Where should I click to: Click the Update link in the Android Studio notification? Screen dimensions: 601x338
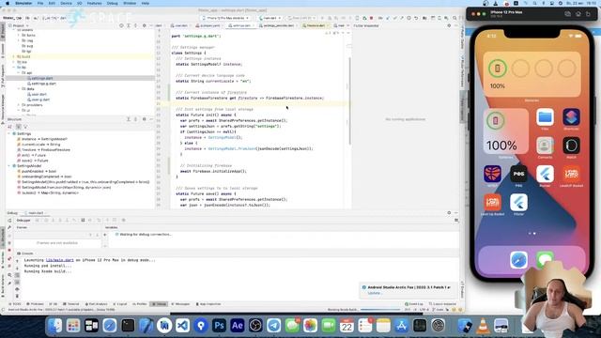tap(374, 293)
